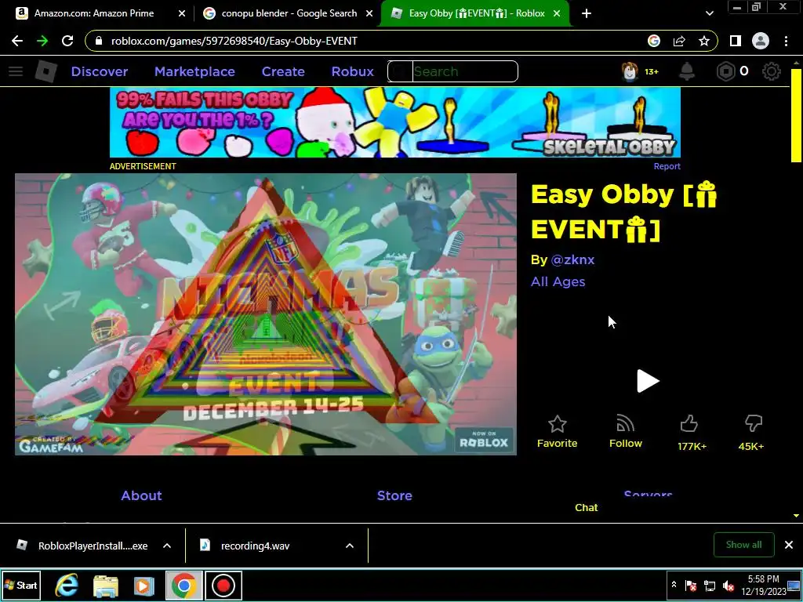Share this page via the share icon

click(x=679, y=41)
